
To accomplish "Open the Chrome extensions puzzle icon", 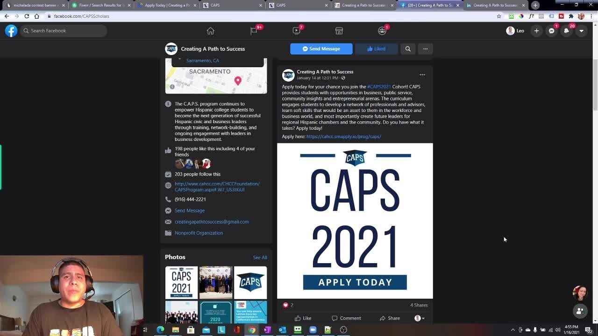I will coord(571,16).
